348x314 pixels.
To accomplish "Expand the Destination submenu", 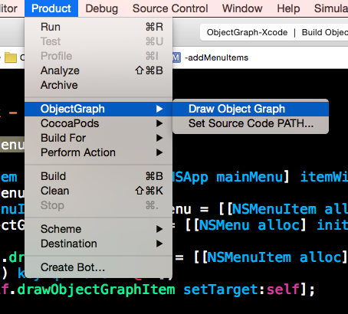I will click(x=99, y=244).
